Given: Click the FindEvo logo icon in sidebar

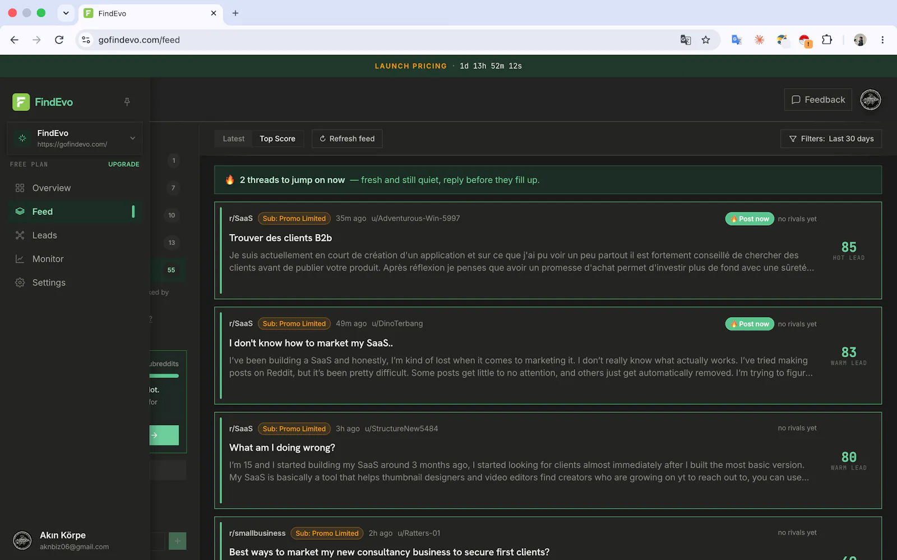Looking at the screenshot, I should tap(21, 102).
